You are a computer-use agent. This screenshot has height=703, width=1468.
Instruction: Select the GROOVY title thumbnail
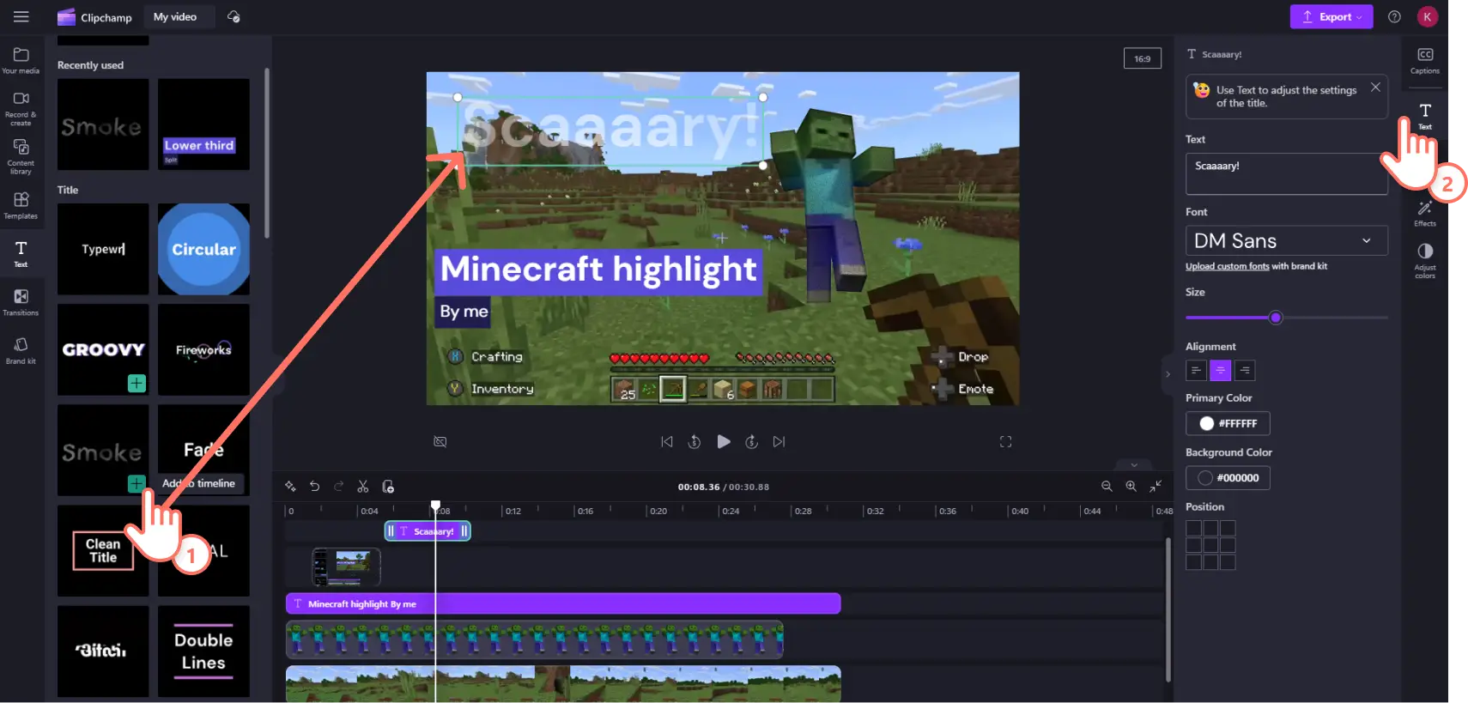click(103, 349)
